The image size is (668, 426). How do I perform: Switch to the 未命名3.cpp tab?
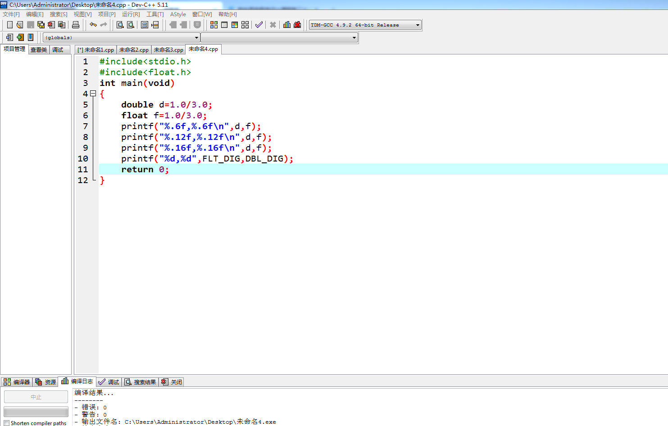[x=168, y=50]
